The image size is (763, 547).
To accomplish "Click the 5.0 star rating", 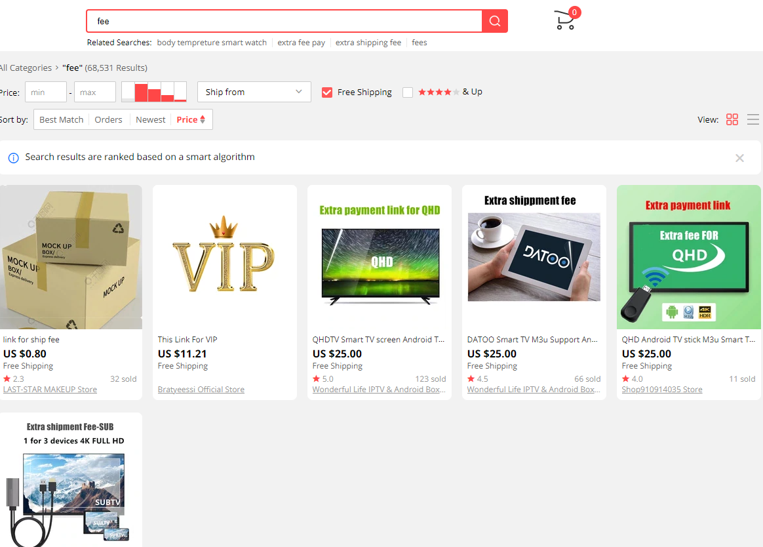I will (x=323, y=378).
